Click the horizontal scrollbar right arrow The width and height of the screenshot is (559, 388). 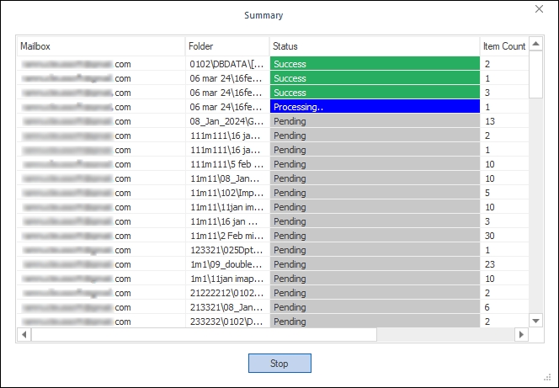(x=521, y=335)
